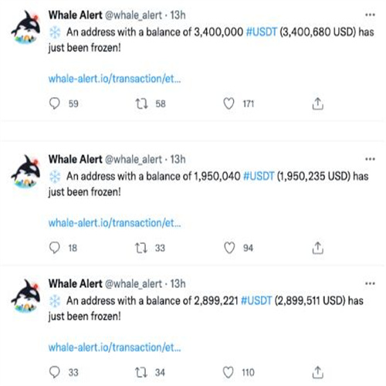
Task: Open more options on second tweet
Action: pyautogui.click(x=370, y=159)
